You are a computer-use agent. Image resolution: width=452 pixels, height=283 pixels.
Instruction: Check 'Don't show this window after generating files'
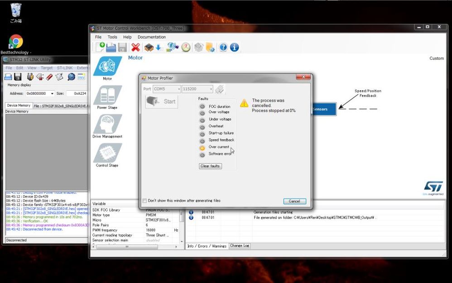tap(145, 201)
